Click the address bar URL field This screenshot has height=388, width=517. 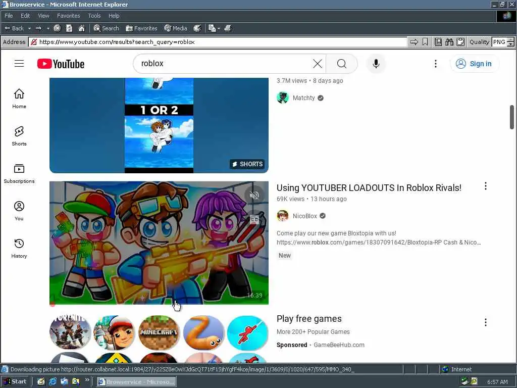tap(218, 42)
